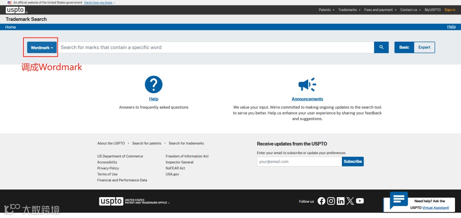
Task: Open MyUSPTO from top navigation
Action: (432, 10)
